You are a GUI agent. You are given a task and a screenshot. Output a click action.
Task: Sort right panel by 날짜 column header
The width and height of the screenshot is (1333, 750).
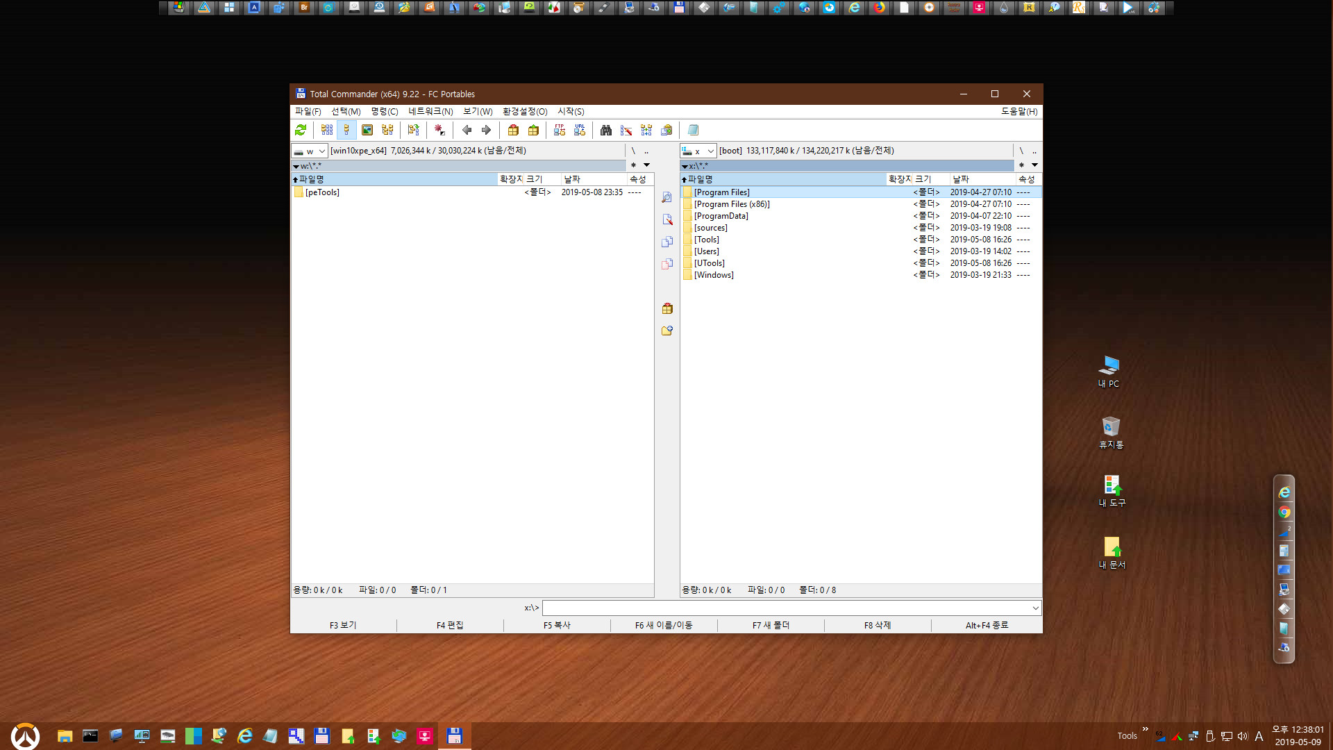click(x=982, y=179)
